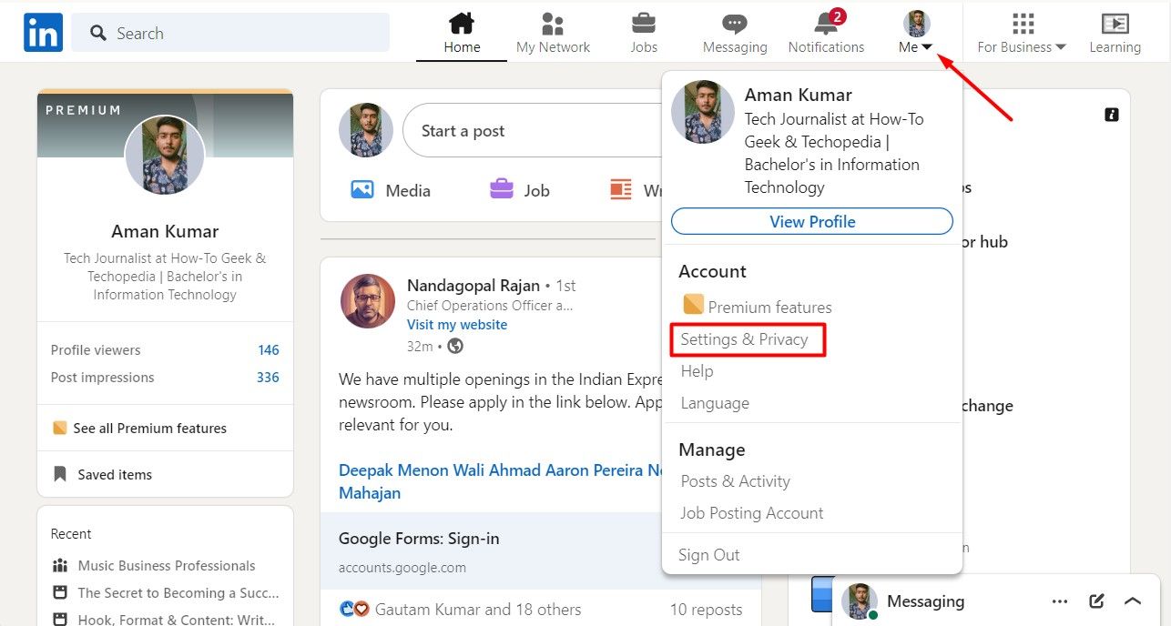This screenshot has width=1171, height=626.
Task: Select Settings & Privacy from the menu
Action: (745, 338)
